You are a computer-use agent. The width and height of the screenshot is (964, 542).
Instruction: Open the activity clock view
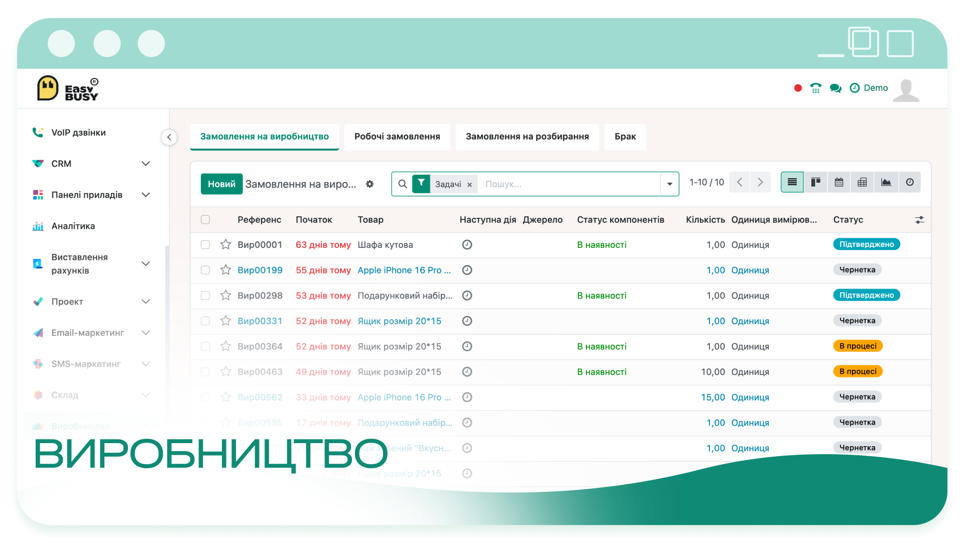(x=909, y=182)
